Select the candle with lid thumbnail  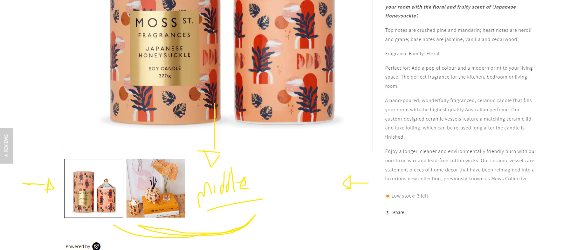[x=93, y=189]
